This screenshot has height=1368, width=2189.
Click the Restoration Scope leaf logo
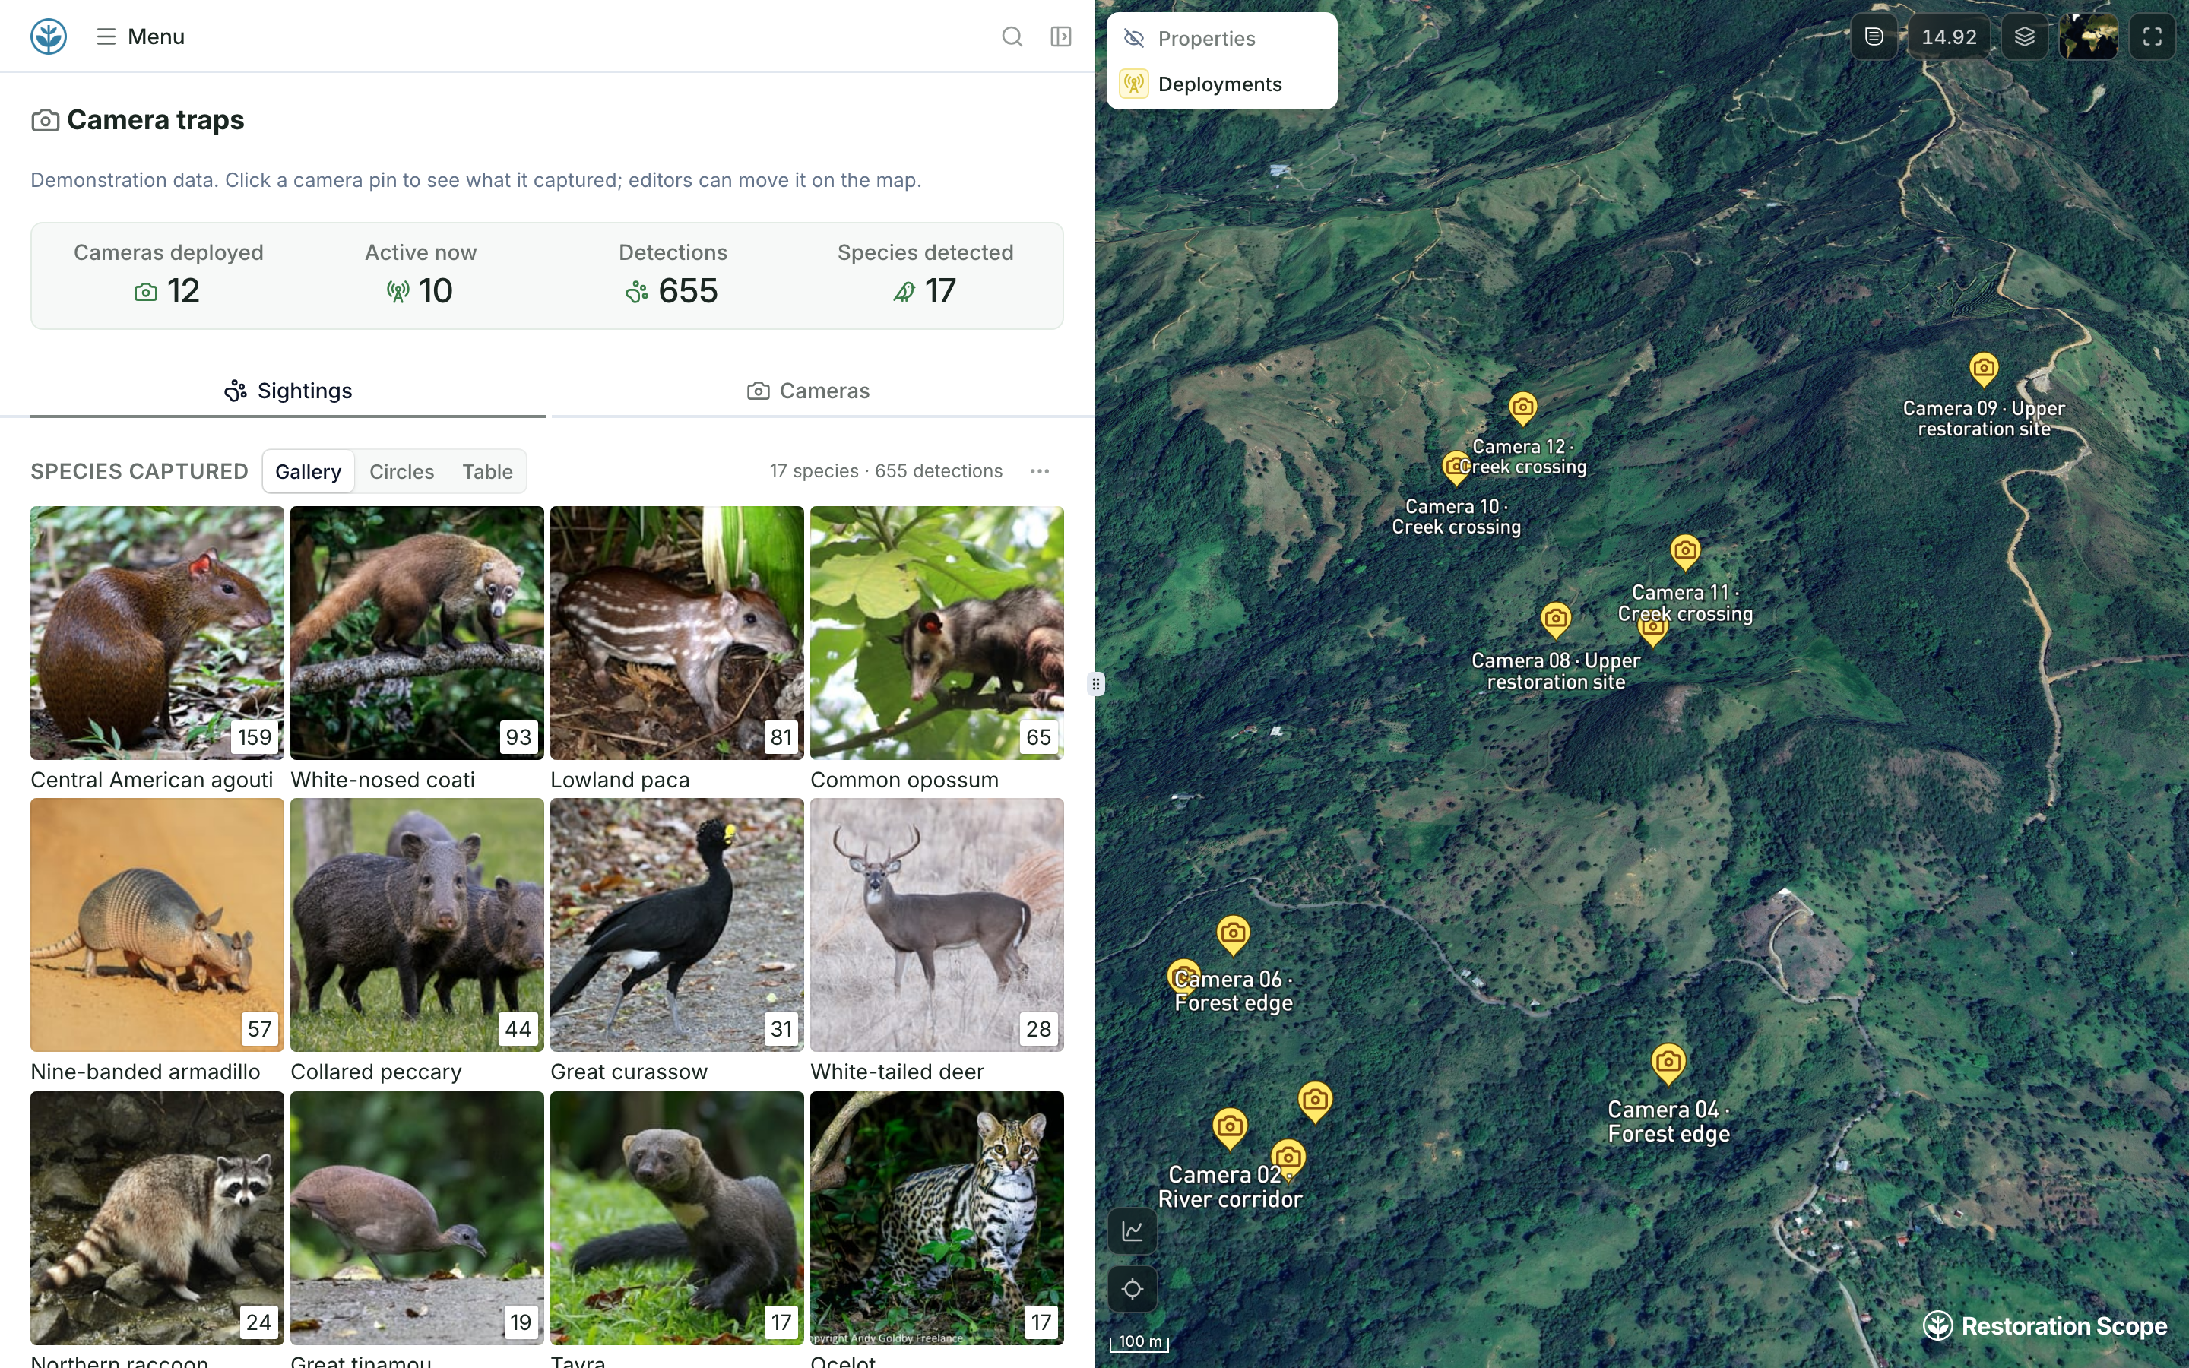(x=49, y=36)
